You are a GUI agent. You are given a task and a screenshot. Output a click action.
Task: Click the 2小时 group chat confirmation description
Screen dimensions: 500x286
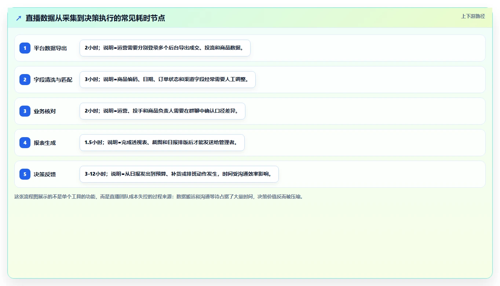(163, 111)
